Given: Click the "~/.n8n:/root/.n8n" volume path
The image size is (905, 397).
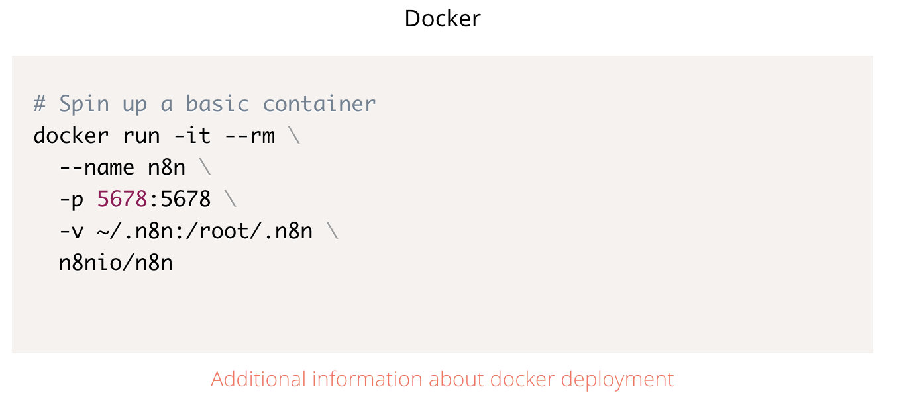Looking at the screenshot, I should pos(205,231).
